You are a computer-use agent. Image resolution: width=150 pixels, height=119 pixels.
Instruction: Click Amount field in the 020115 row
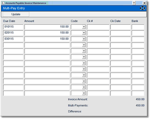[x=47, y=33]
